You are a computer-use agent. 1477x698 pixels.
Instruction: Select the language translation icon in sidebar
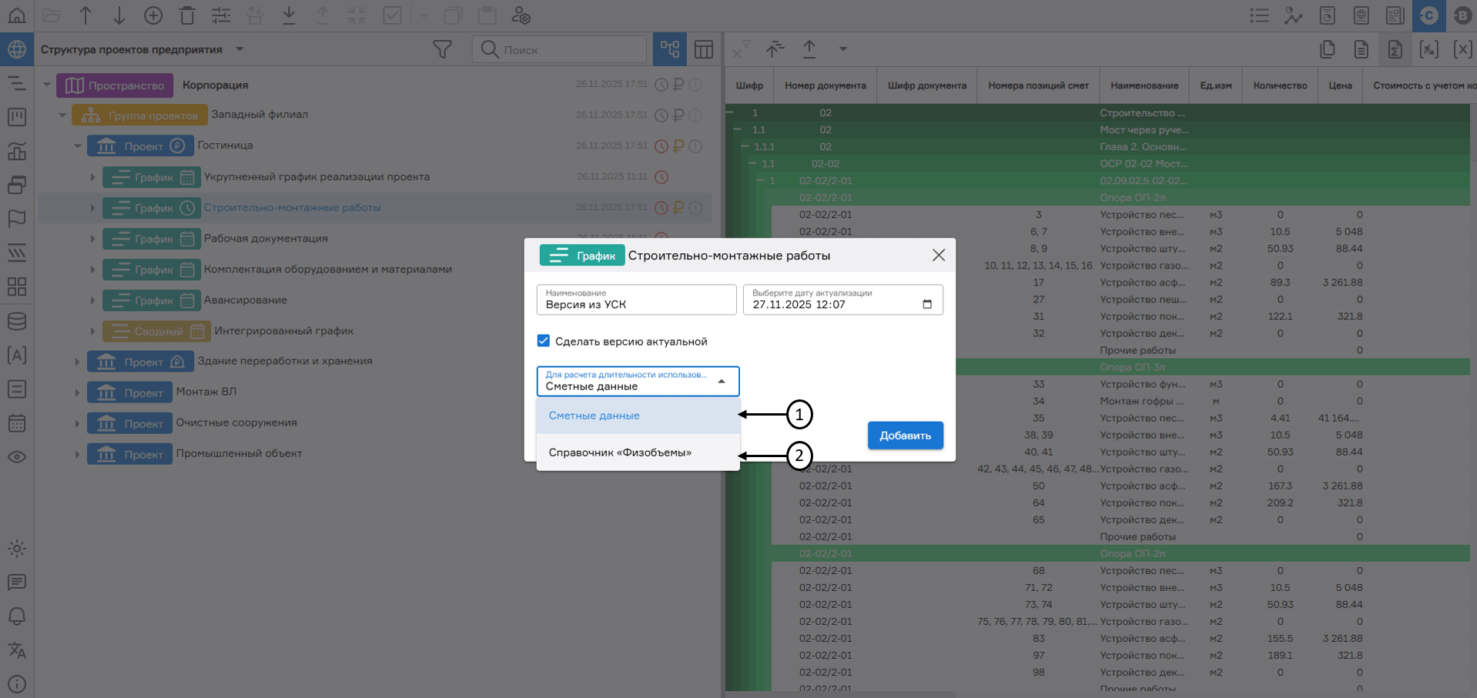(16, 650)
